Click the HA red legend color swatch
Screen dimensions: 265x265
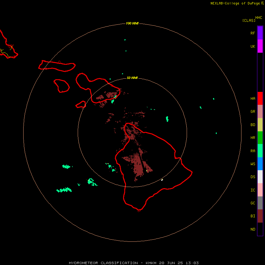coord(260,98)
